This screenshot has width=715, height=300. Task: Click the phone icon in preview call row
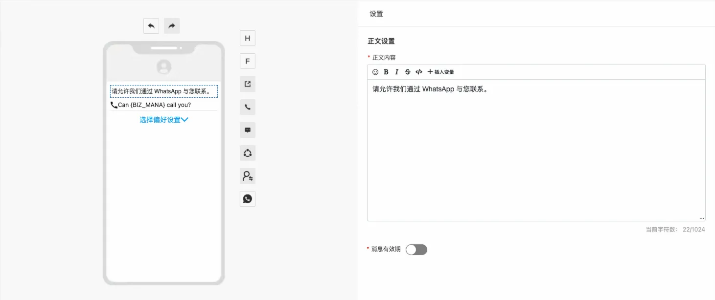coord(114,105)
